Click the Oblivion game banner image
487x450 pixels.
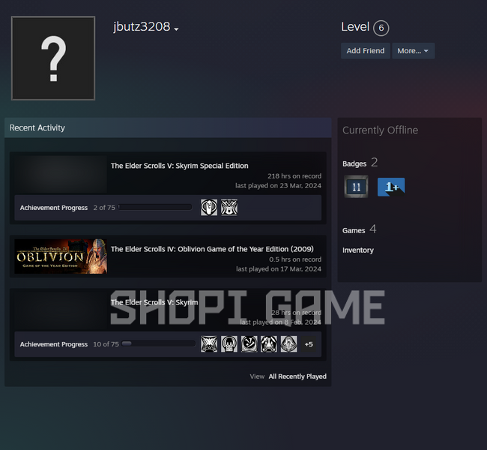pos(61,256)
